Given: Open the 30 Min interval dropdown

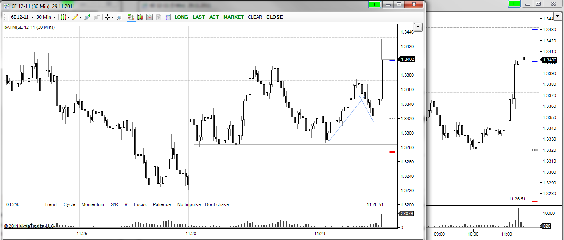Looking at the screenshot, I should (46, 17).
